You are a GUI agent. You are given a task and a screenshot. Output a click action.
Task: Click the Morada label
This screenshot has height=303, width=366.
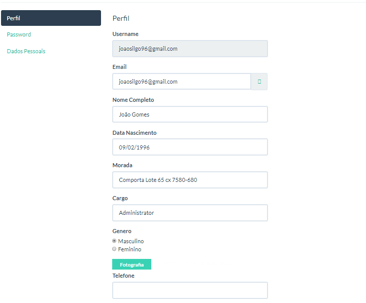click(x=122, y=165)
